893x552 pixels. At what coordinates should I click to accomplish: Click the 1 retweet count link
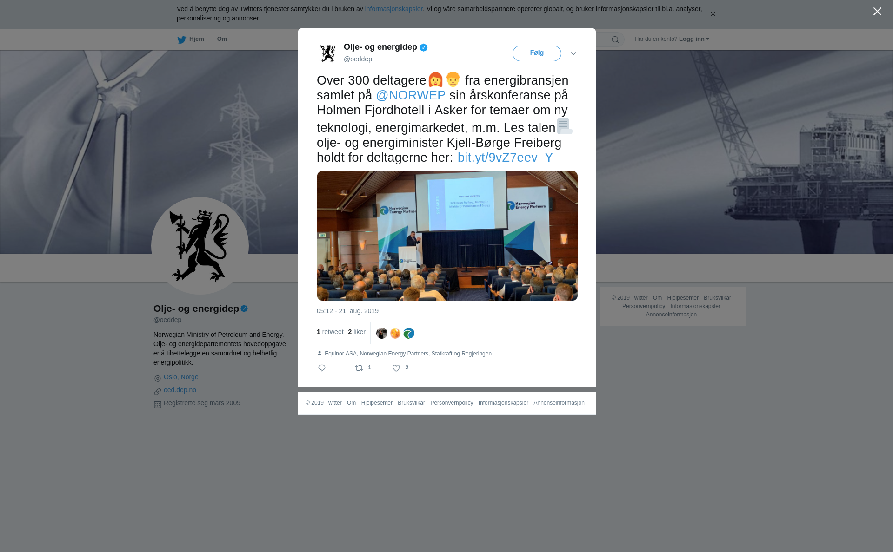(x=330, y=332)
